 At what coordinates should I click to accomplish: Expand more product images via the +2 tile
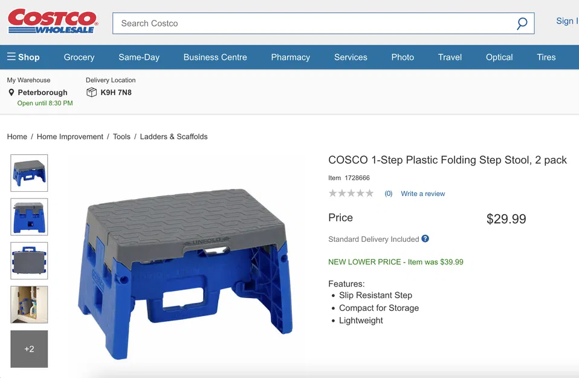pos(29,348)
